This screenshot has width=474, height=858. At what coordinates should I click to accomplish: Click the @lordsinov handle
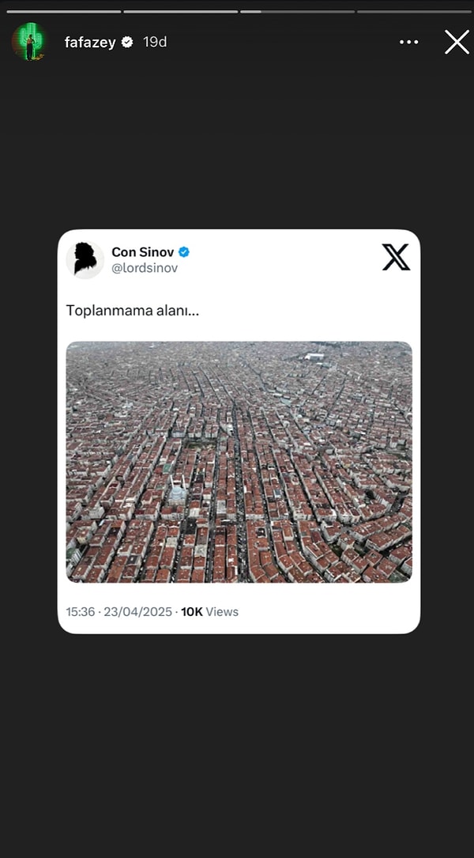point(145,269)
